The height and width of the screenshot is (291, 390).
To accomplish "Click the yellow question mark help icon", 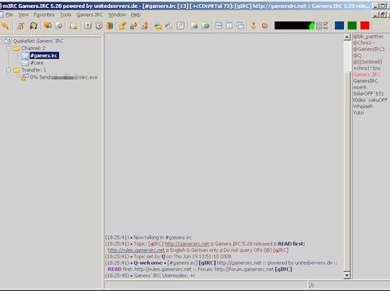I will point(253,25).
